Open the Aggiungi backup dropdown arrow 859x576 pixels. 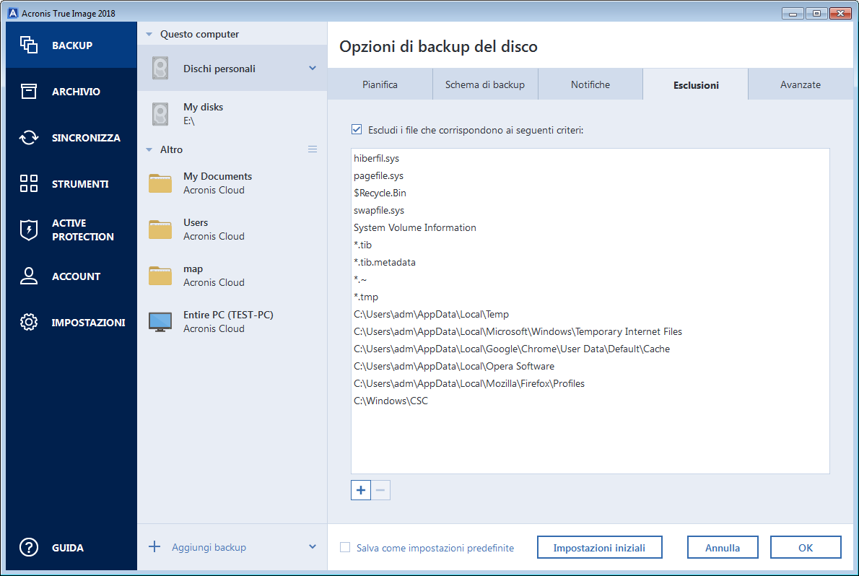(x=313, y=546)
